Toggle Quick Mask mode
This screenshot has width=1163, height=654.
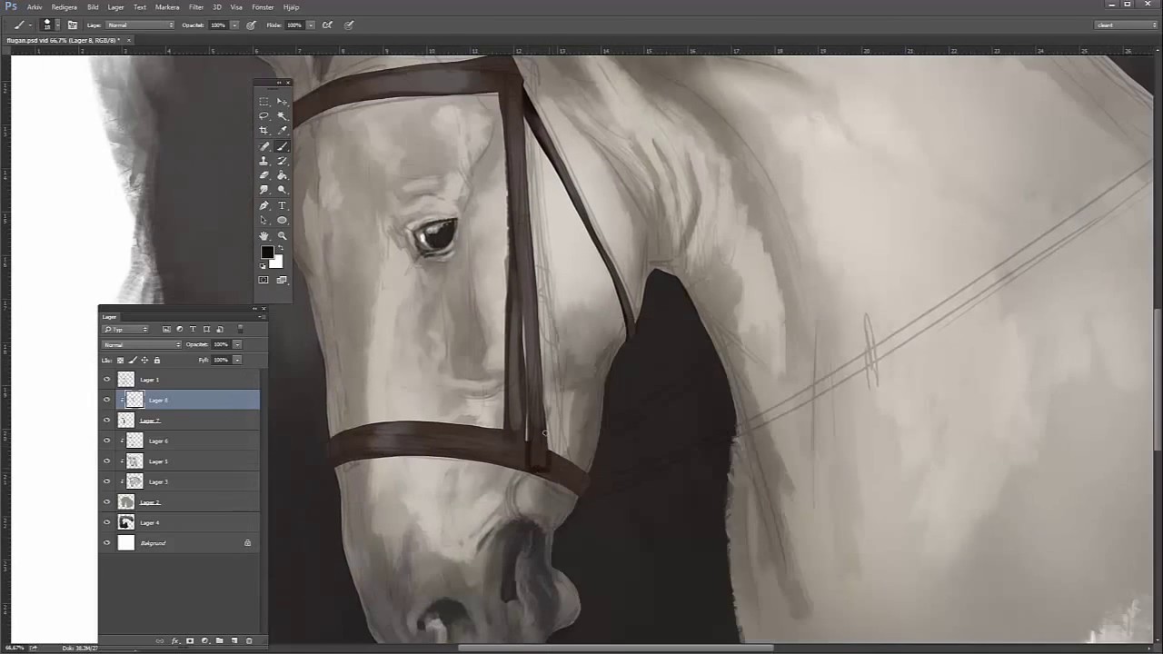click(x=263, y=280)
